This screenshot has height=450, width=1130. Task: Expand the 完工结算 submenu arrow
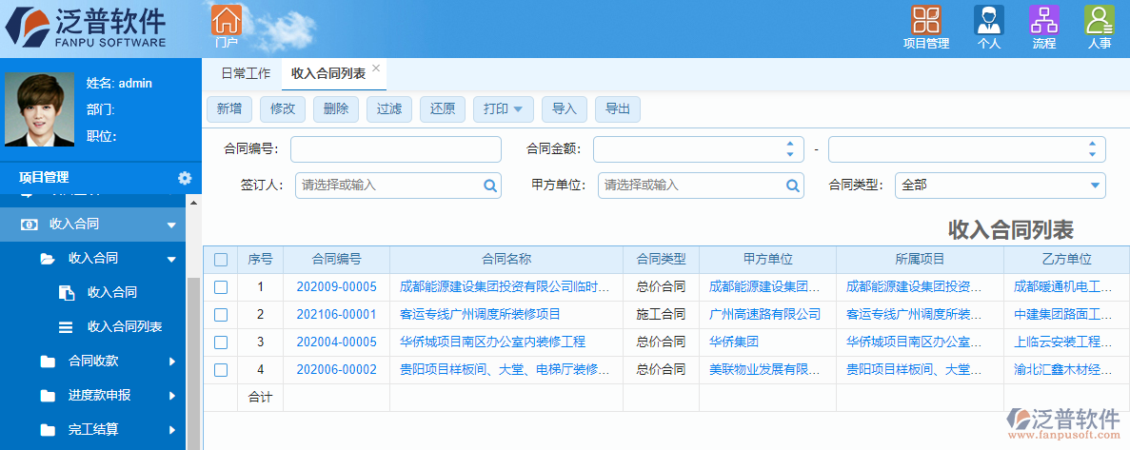(172, 431)
